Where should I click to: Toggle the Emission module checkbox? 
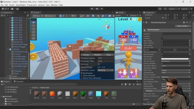pos(144,91)
